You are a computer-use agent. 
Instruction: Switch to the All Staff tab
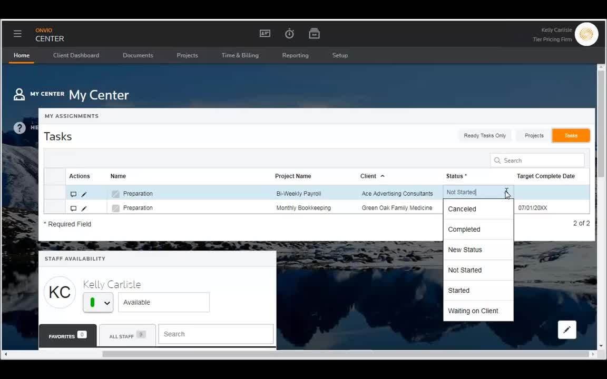[127, 336]
